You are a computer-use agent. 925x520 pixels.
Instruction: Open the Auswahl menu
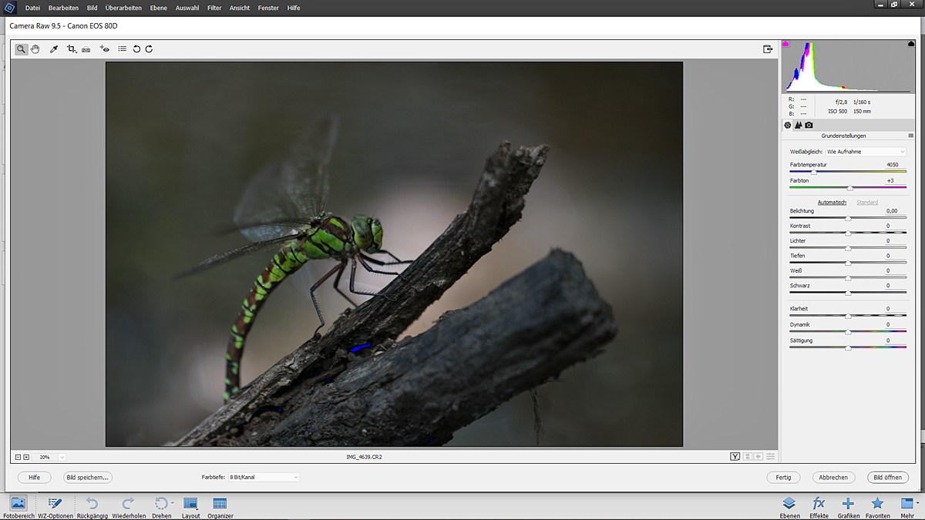[187, 8]
